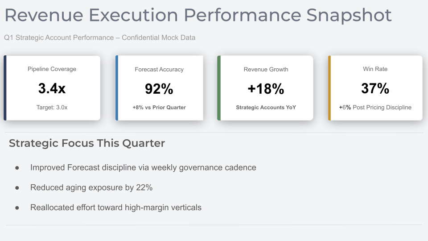Click the blue Forecast Accuracy accent bar
The height and width of the screenshot is (241, 428).
117,88
